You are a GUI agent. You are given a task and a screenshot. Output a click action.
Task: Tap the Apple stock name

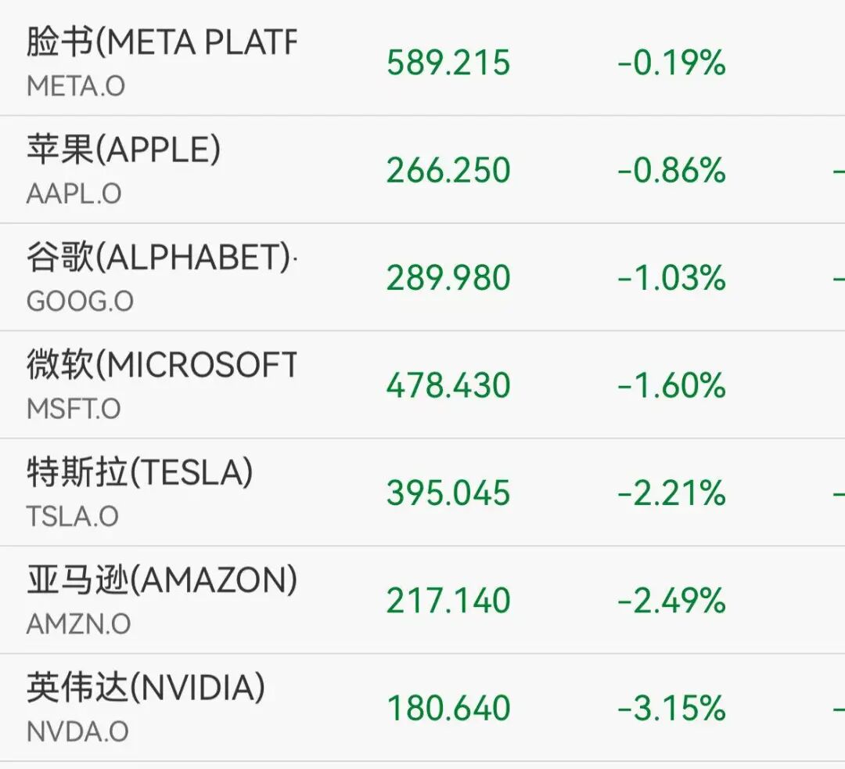[x=124, y=150]
